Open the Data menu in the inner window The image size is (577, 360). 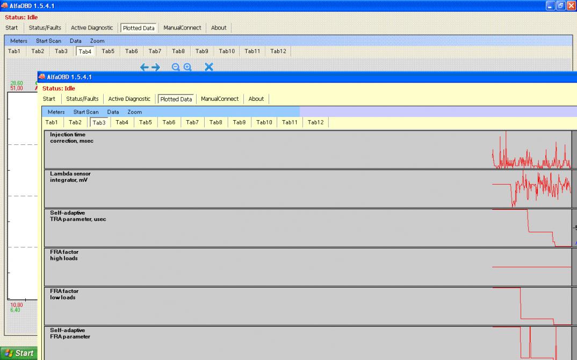[113, 112]
